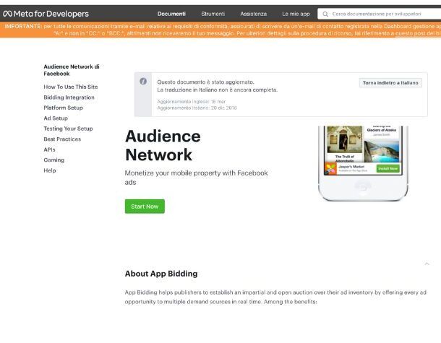The image size is (441, 343).
Task: Open APIs in sidebar
Action: 49,149
